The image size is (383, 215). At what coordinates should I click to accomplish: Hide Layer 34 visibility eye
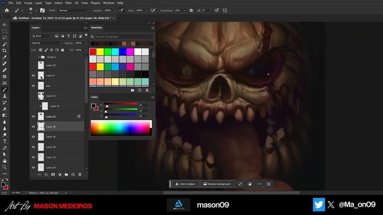pos(34,137)
